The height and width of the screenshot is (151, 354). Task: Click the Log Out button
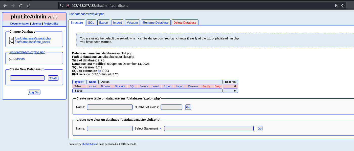tap(34, 92)
